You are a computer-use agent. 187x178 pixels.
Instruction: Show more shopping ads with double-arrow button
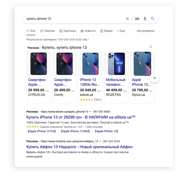pos(154,78)
